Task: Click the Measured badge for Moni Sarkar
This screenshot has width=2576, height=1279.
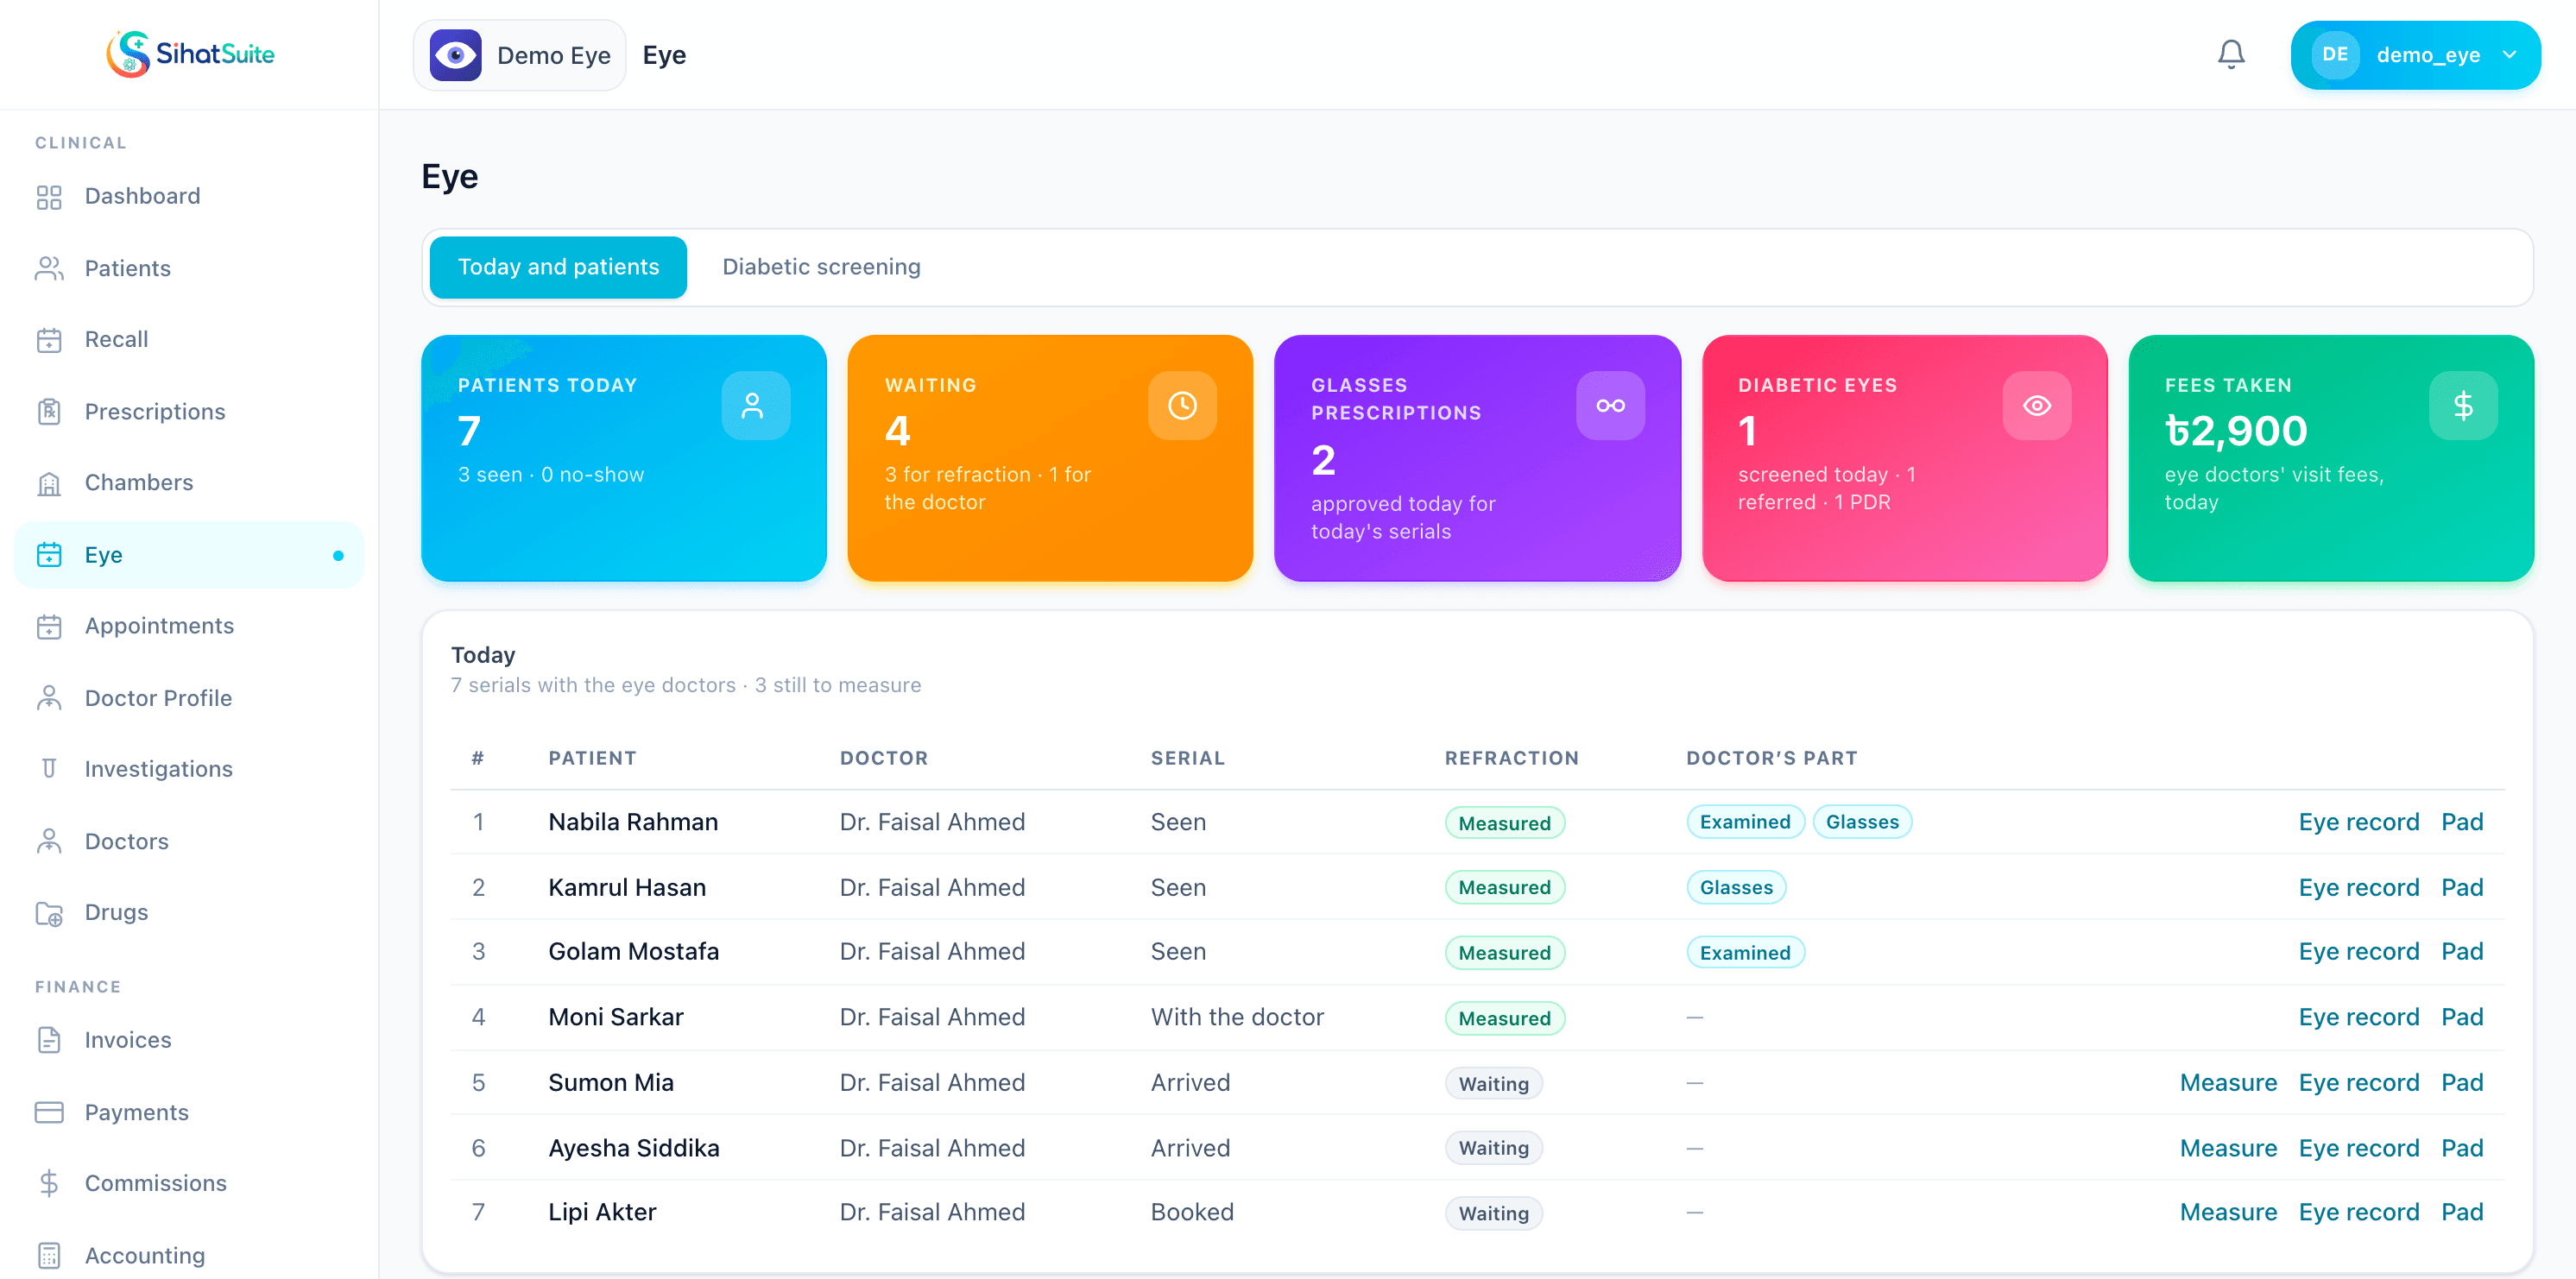Action: (x=1504, y=1018)
